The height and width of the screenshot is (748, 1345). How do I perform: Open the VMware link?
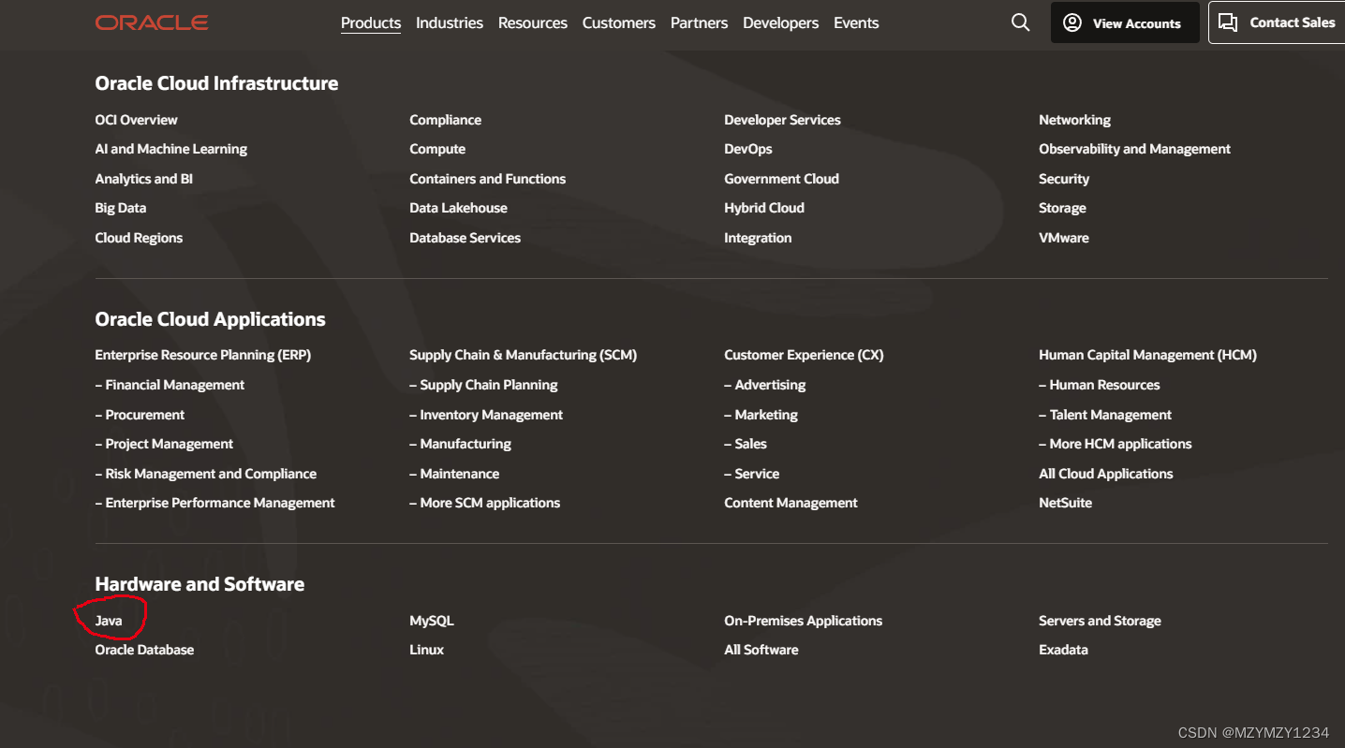pyautogui.click(x=1064, y=238)
